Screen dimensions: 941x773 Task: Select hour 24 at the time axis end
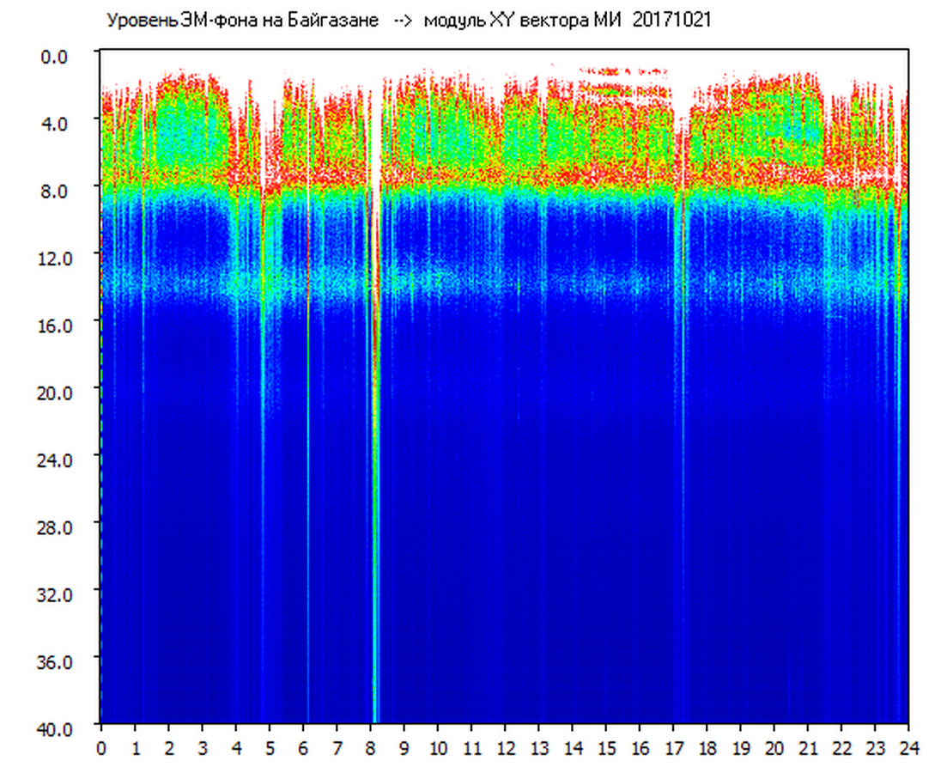click(909, 747)
